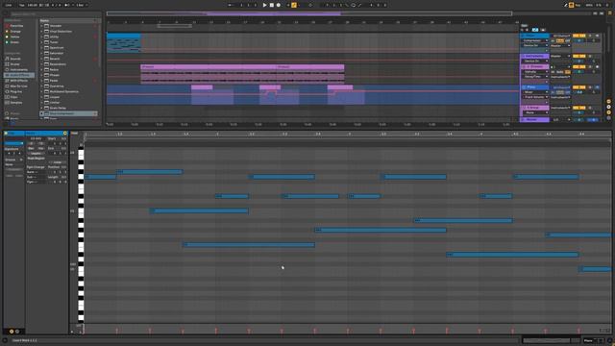
Task: Expand the Saturator folder
Action: tap(41, 53)
